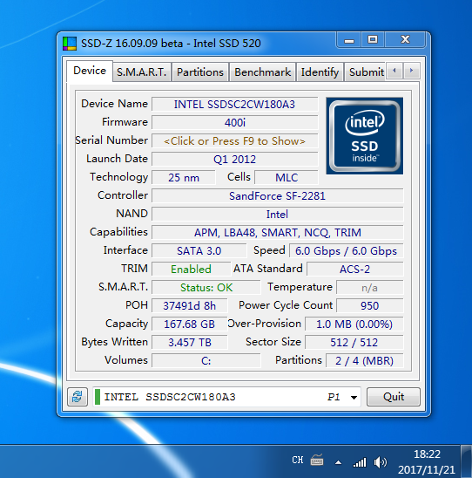Open the on-screen keyboard tray icon
This screenshot has width=472, height=478.
point(317,460)
